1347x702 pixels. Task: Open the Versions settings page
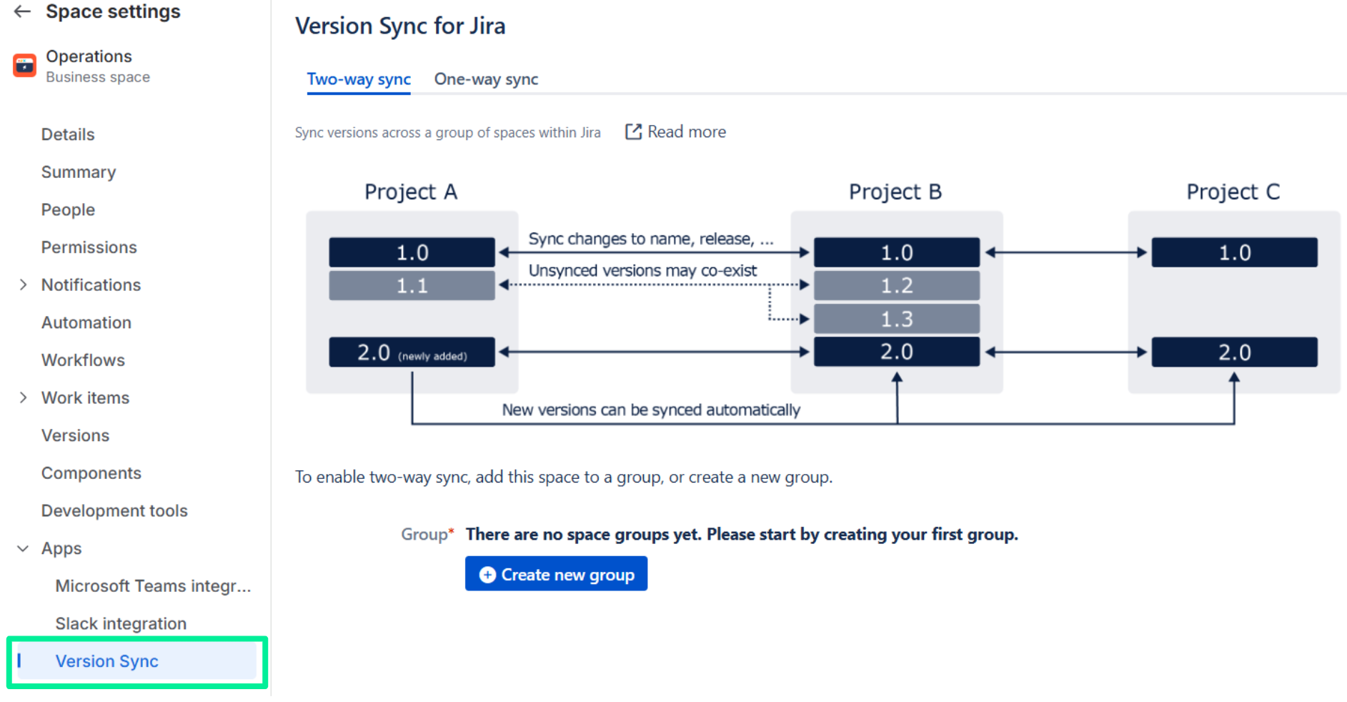(x=75, y=435)
